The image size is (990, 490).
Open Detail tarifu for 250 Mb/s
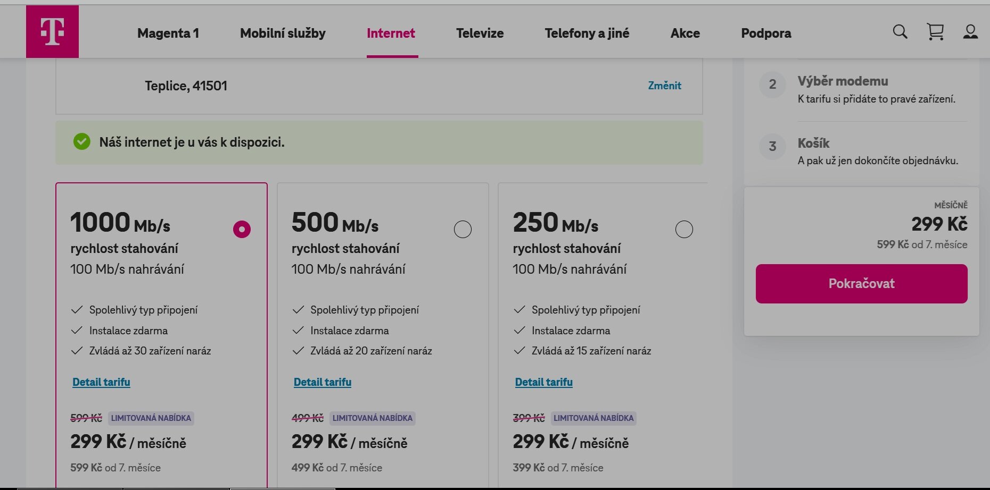543,382
